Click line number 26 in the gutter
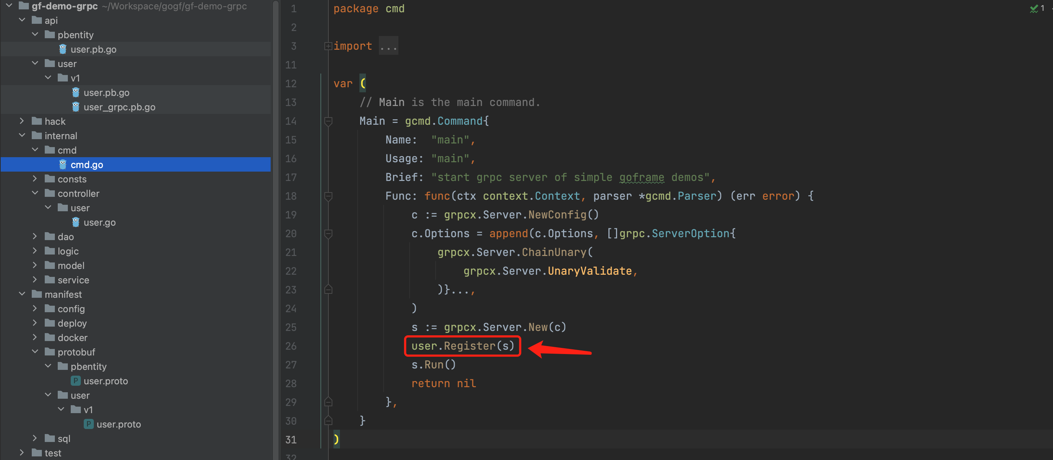The height and width of the screenshot is (460, 1053). pos(290,346)
